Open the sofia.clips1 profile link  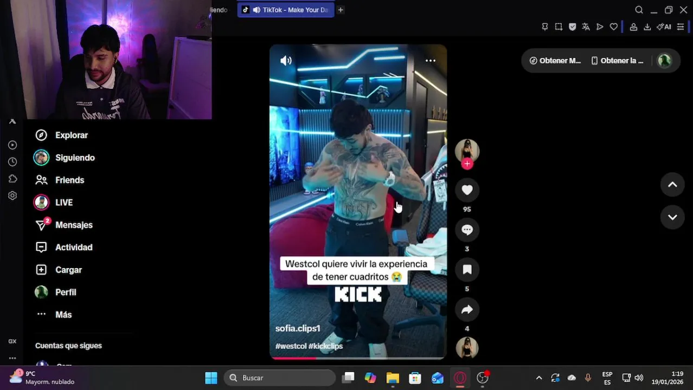click(298, 328)
